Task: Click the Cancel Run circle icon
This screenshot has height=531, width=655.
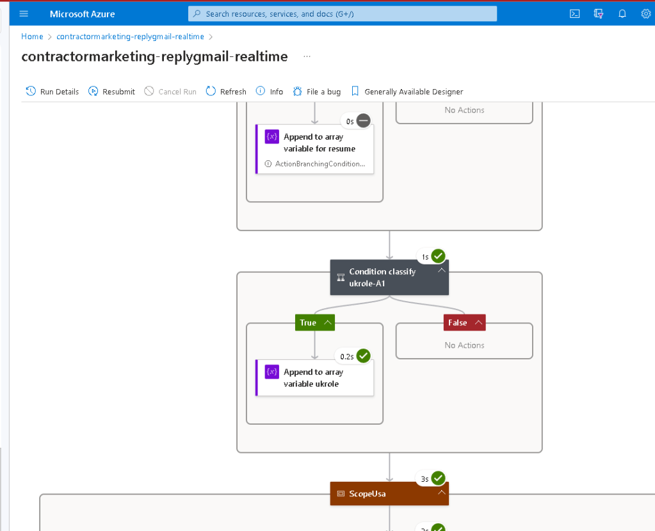Action: pos(149,91)
